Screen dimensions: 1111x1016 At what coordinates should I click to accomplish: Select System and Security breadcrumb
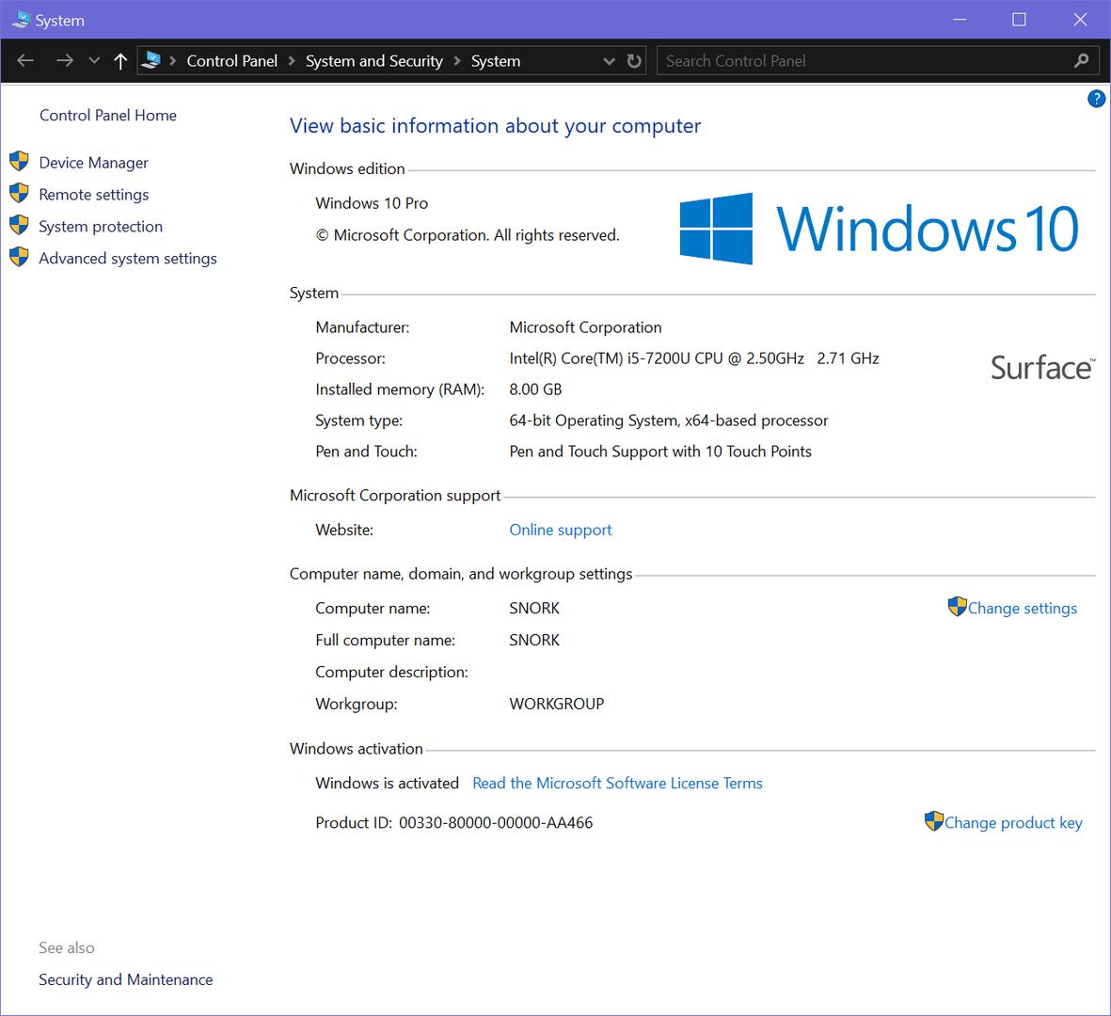[x=373, y=61]
